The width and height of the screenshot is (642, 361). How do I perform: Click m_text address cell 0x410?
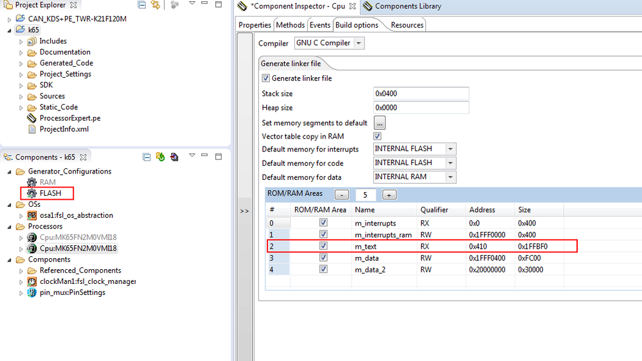coord(490,247)
